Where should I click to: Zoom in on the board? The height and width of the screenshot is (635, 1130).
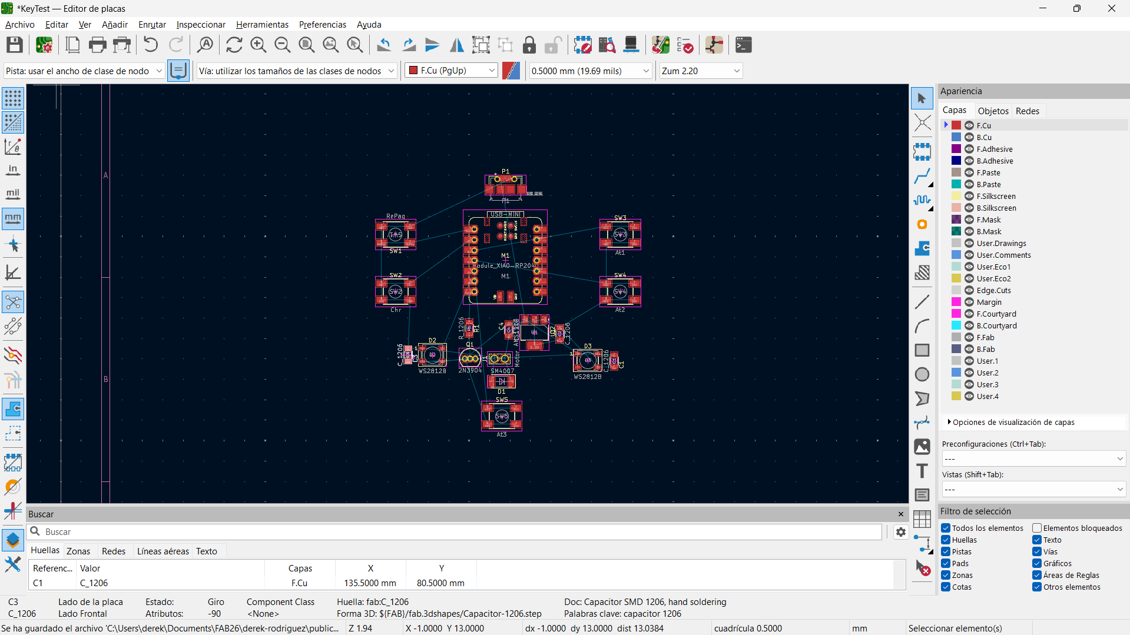pos(258,45)
